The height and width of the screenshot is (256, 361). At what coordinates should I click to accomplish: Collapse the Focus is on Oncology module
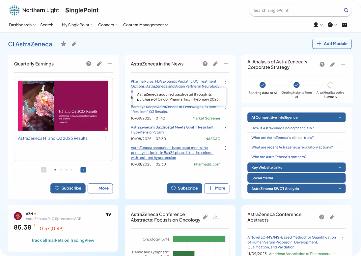pyautogui.click(x=226, y=217)
